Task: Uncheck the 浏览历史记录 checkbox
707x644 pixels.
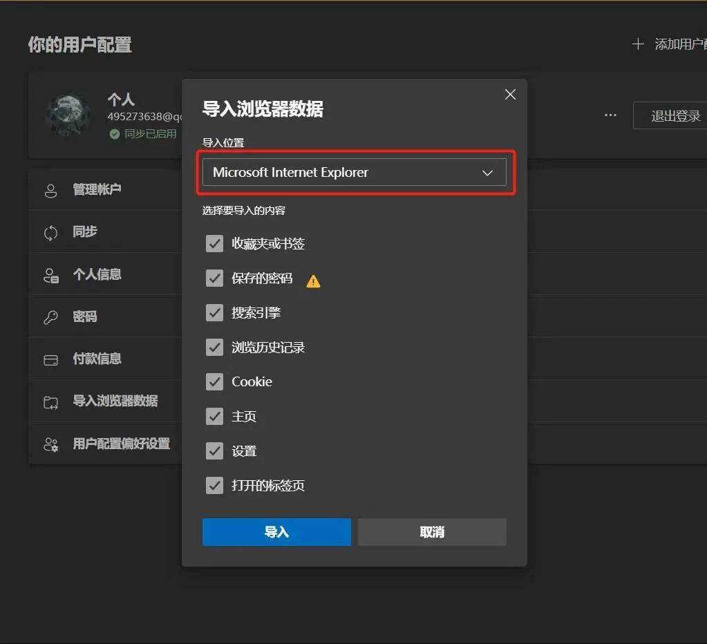Action: [x=214, y=347]
